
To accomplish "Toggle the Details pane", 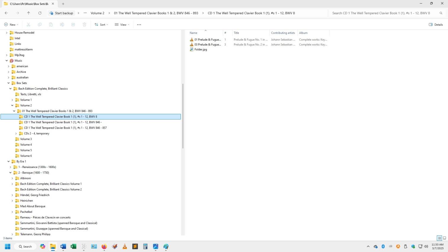I will pos(436,25).
